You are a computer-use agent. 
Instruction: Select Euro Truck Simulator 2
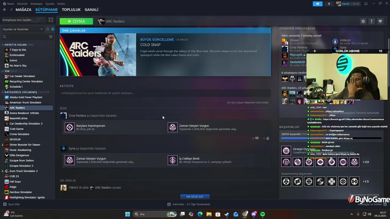pos(23,171)
